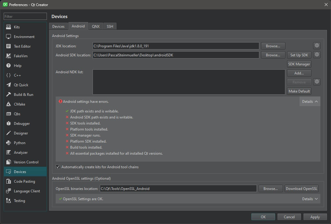This screenshot has width=331, height=224.
Task: Click inside the Android NDK list box
Action: (189, 82)
